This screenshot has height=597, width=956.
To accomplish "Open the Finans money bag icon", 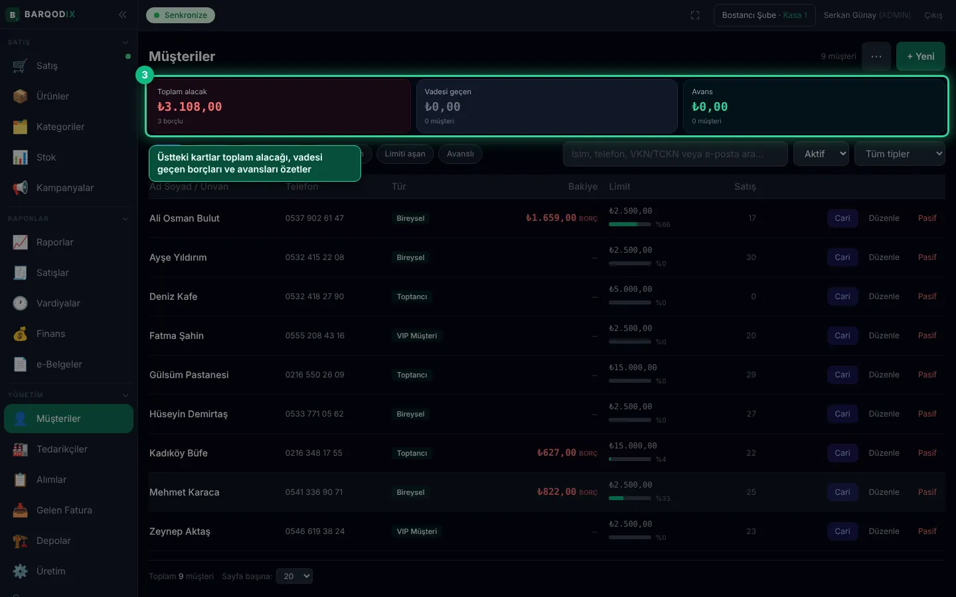I will [20, 334].
